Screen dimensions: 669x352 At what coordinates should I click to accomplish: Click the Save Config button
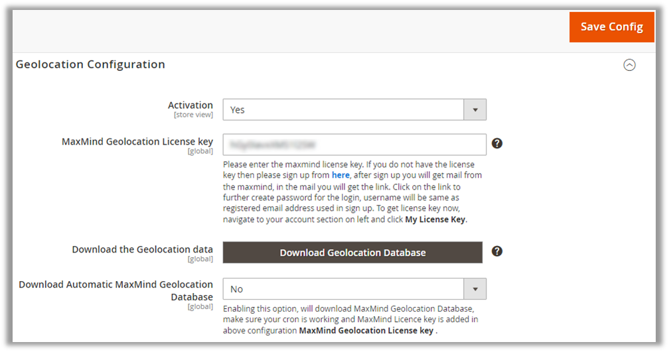coord(611,27)
